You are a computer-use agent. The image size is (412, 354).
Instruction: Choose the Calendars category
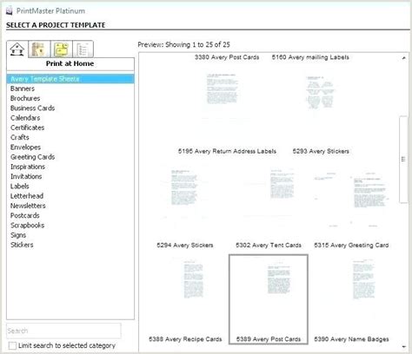25,118
